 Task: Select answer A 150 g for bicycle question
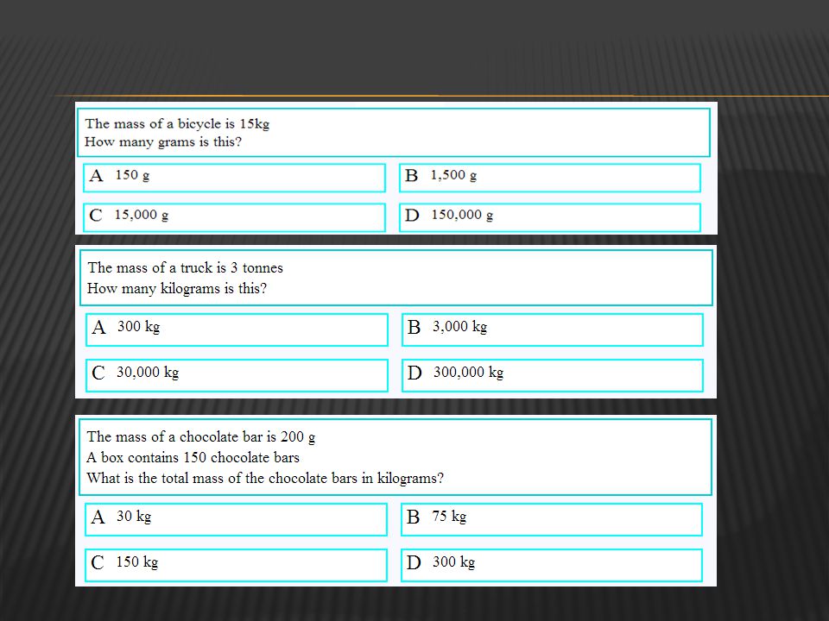point(234,178)
